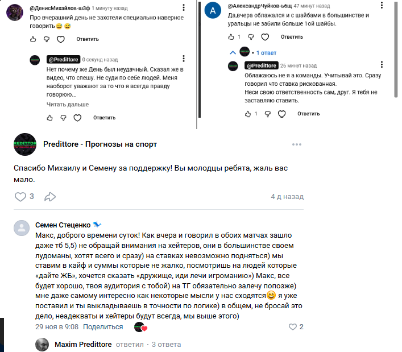Click the '@Predittore' name badge in the left reply

(x=61, y=59)
